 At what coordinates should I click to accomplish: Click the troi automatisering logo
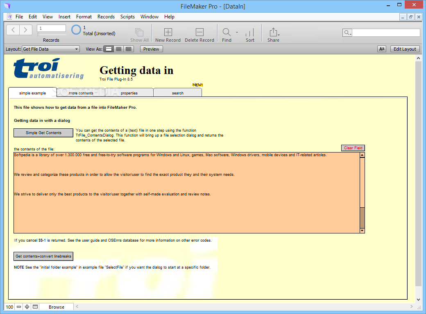point(48,68)
